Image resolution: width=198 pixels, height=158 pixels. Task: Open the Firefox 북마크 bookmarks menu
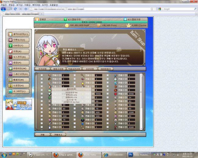coord(36,5)
